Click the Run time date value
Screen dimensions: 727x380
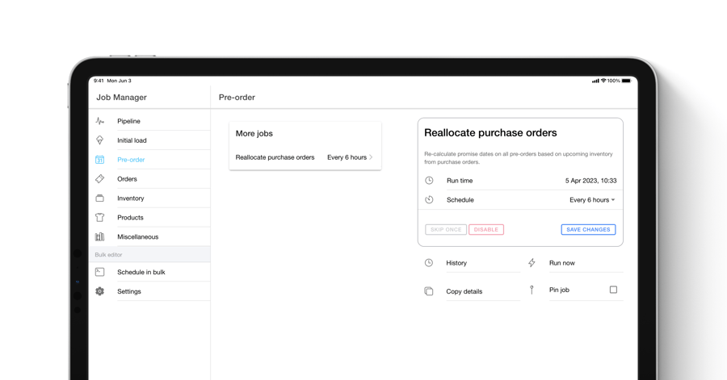point(590,181)
